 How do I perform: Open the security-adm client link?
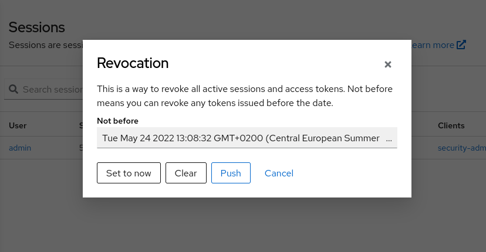pyautogui.click(x=461, y=148)
